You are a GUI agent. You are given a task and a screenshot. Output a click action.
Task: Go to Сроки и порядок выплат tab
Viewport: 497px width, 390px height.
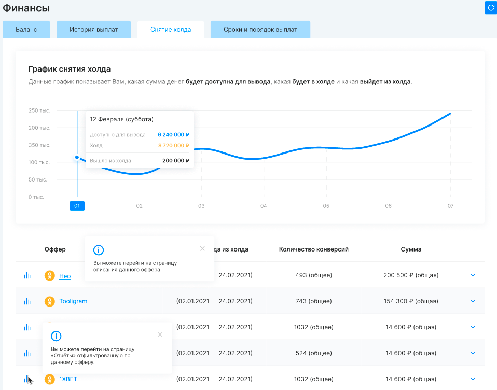[260, 30]
